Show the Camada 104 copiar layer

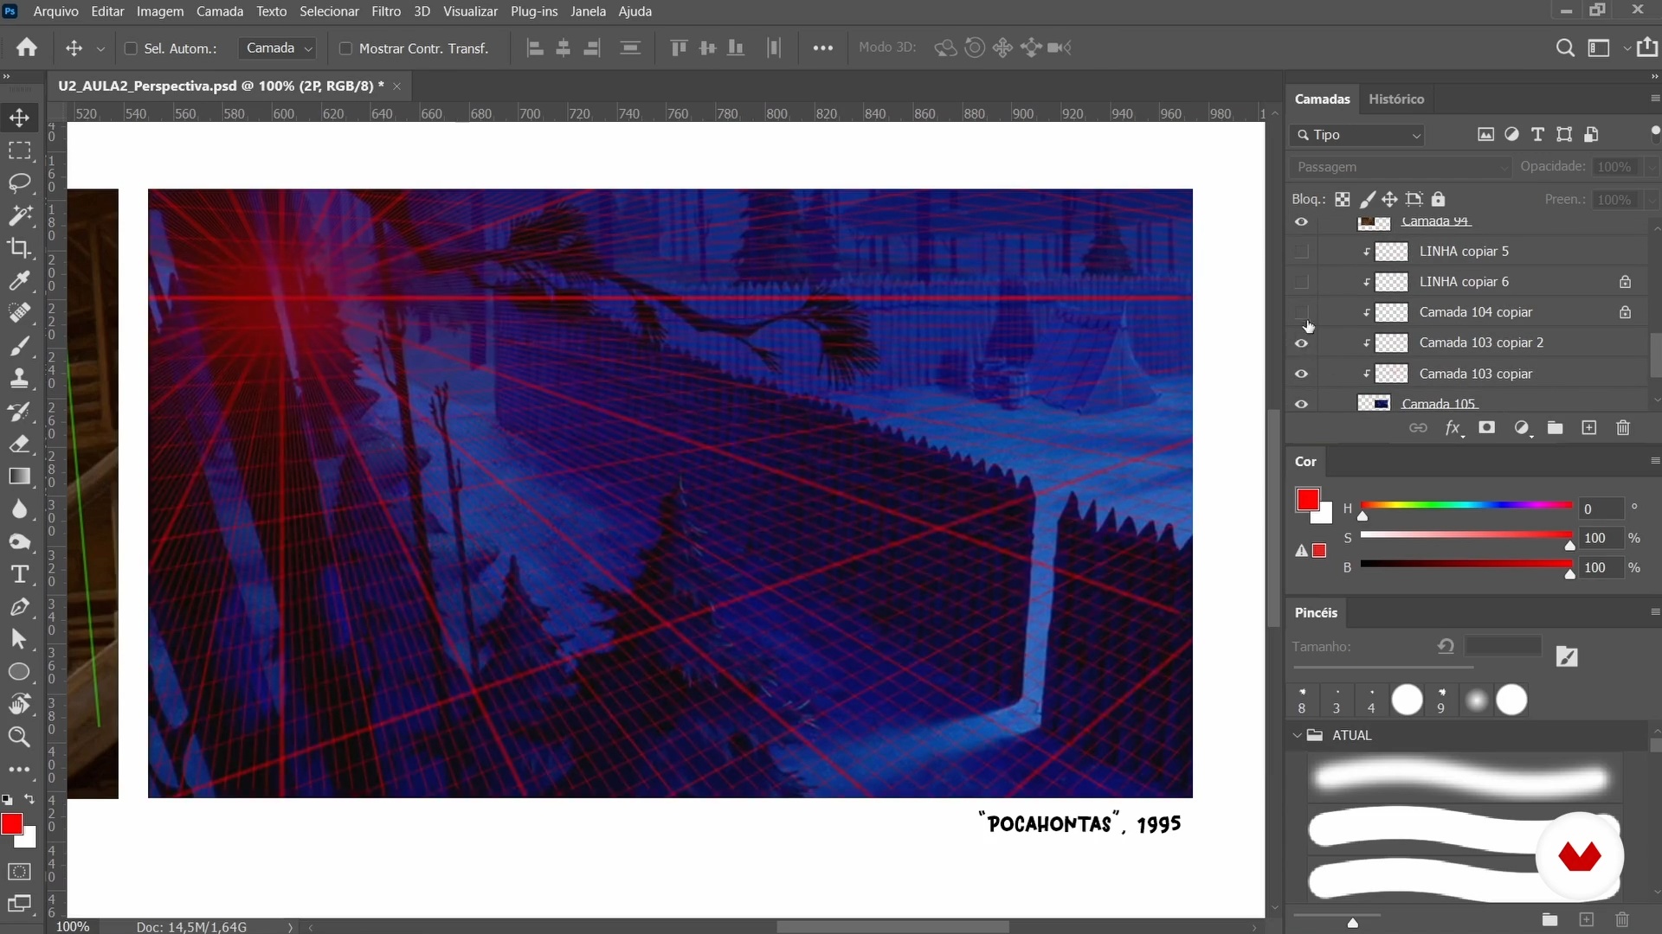tap(1301, 312)
